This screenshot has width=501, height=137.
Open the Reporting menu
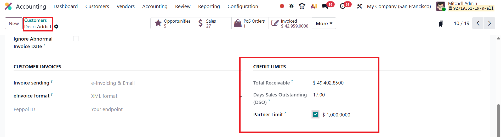(209, 6)
